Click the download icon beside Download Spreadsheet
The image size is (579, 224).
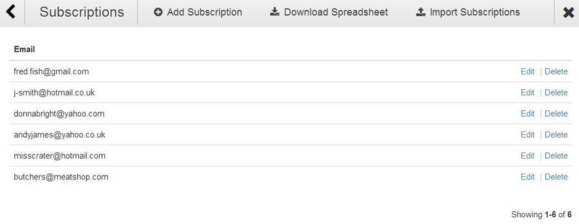tap(275, 12)
